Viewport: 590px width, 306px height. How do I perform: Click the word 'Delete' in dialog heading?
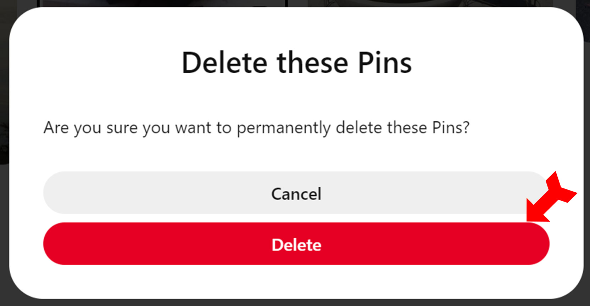point(224,63)
